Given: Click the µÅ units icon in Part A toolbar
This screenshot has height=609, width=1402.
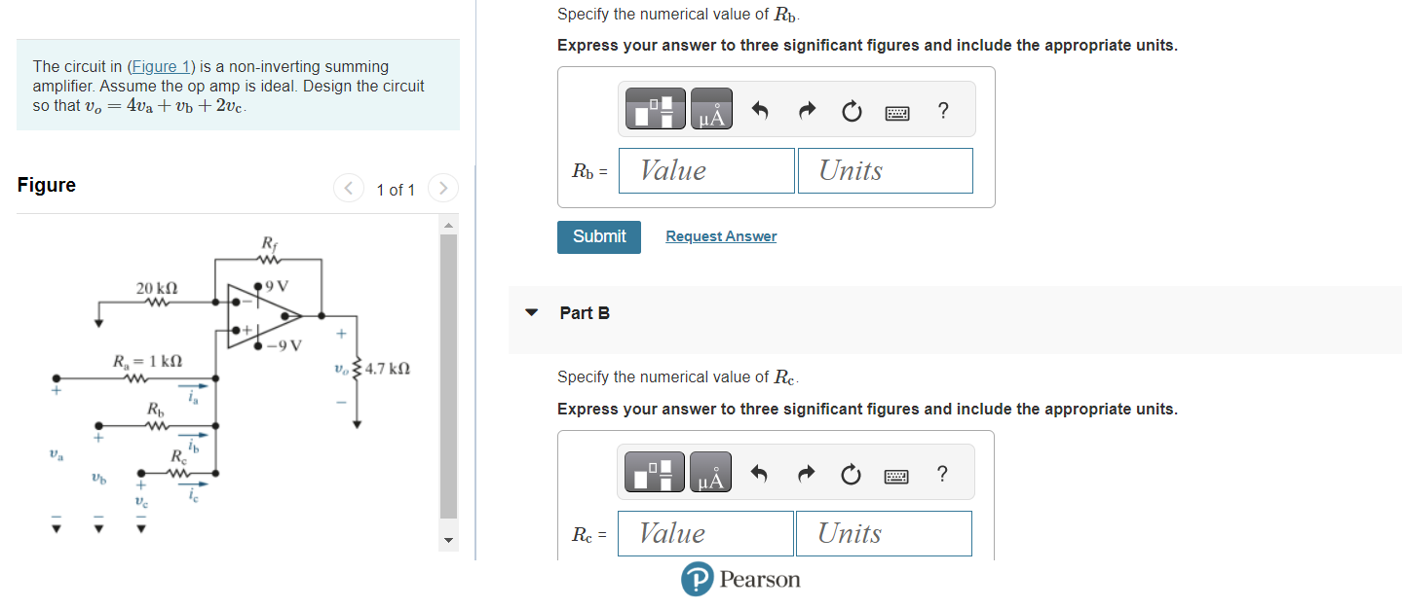Looking at the screenshot, I should tap(710, 109).
